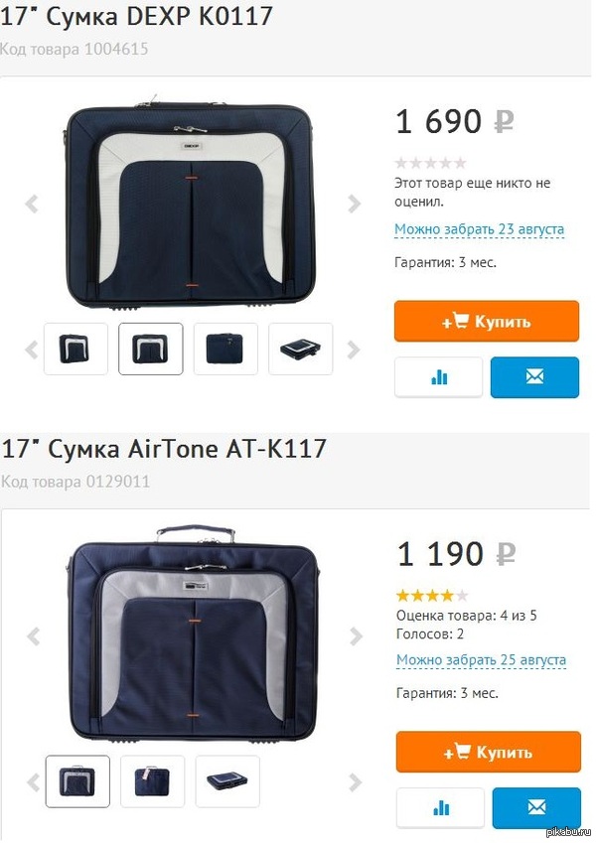This screenshot has width=596, height=843.
Task: Show previous main image of DEXP bag
Action: (32, 205)
